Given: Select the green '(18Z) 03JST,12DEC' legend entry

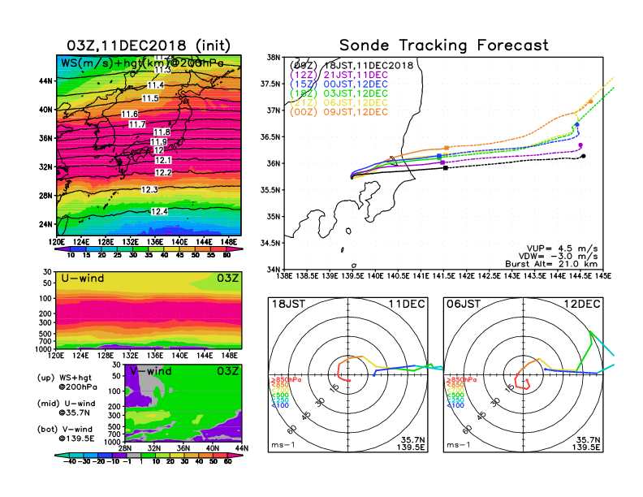Looking at the screenshot, I should coord(339,93).
